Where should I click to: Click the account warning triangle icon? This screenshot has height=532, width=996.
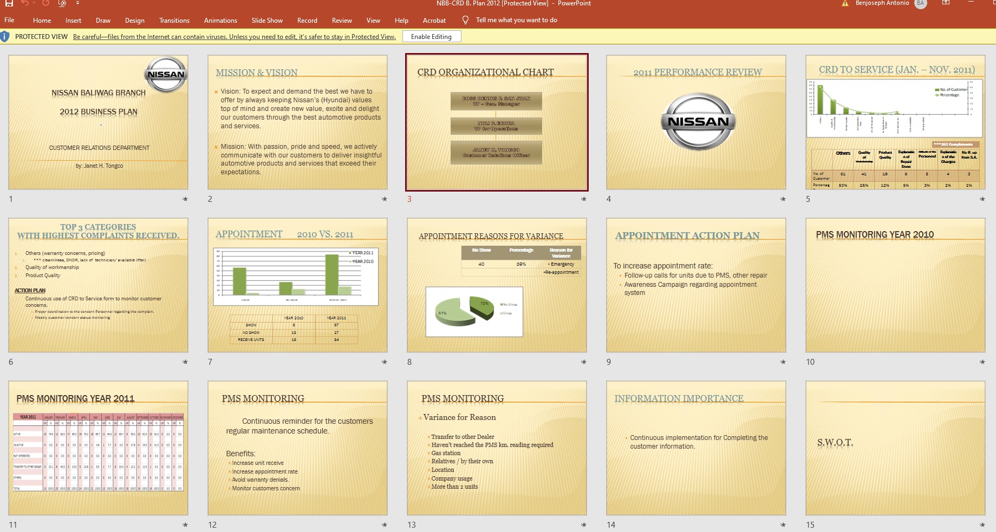pos(845,3)
